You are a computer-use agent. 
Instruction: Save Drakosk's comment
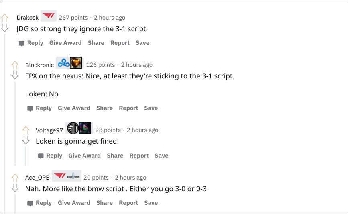[x=142, y=43]
